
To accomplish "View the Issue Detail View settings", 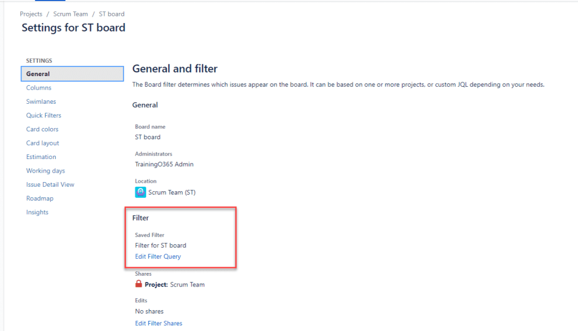I will 50,184.
